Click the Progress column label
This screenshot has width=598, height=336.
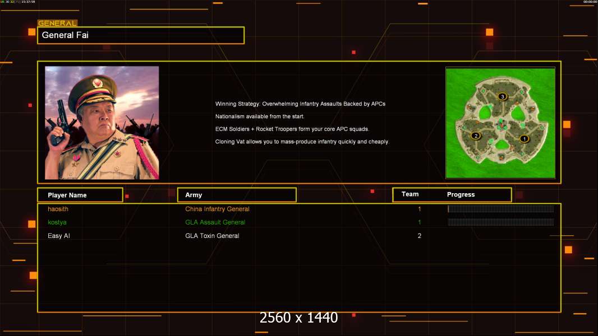click(x=461, y=194)
